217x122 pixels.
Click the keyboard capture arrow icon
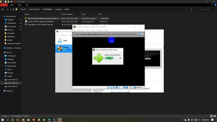[x=135, y=87]
